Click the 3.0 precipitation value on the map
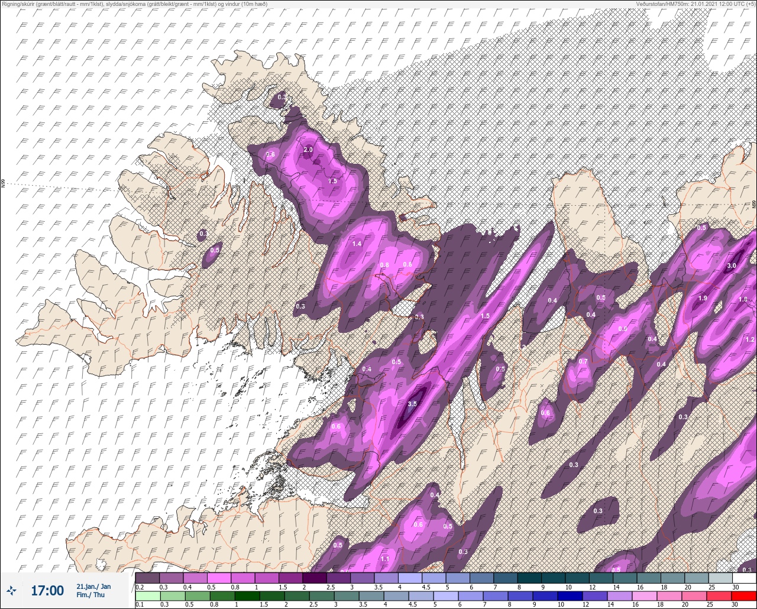 tap(731, 266)
